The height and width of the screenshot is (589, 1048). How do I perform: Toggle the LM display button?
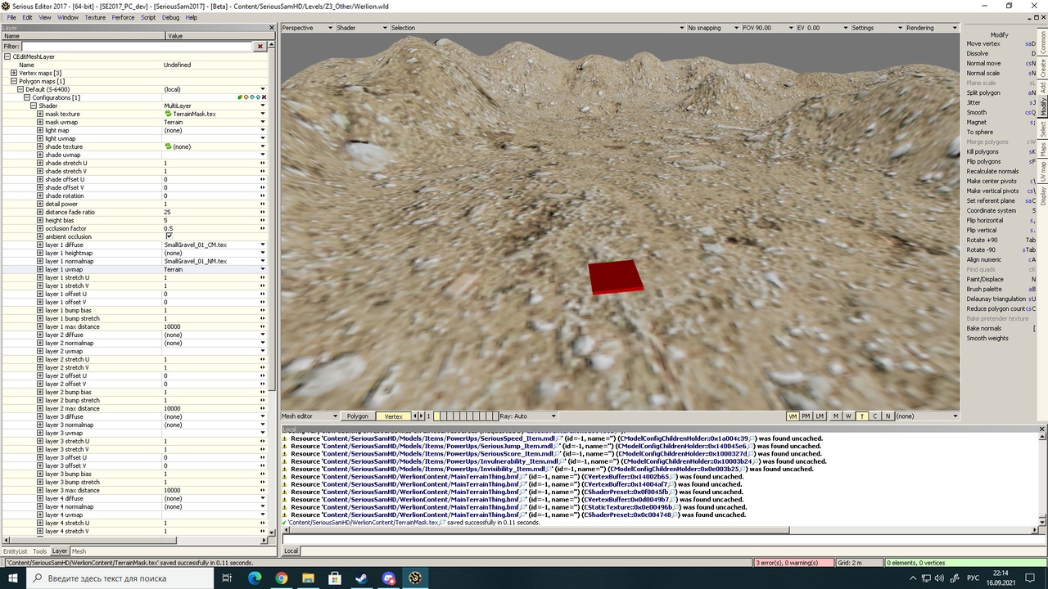pos(820,416)
